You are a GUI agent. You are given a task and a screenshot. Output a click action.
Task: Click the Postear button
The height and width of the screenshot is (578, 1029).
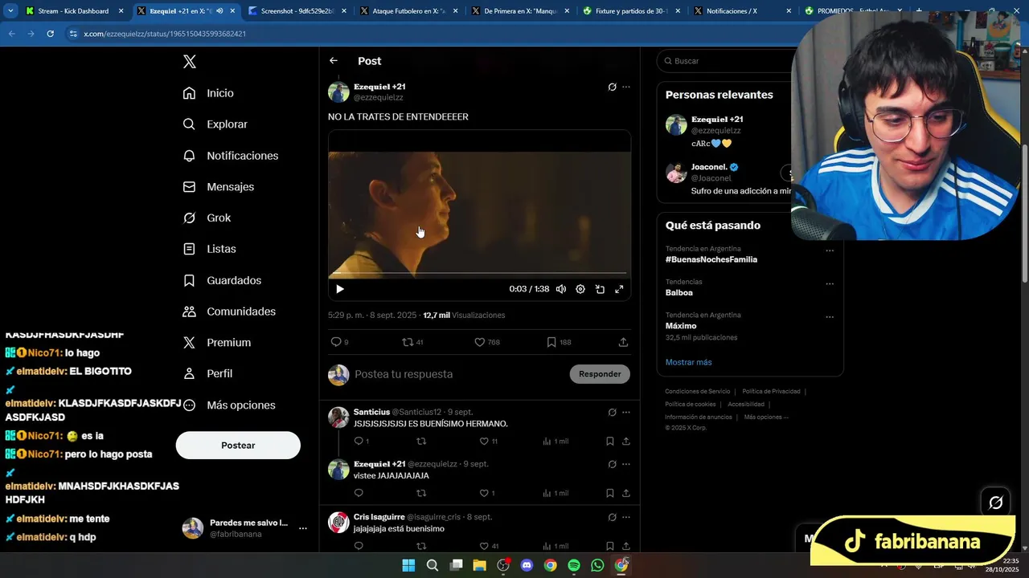coord(238,446)
